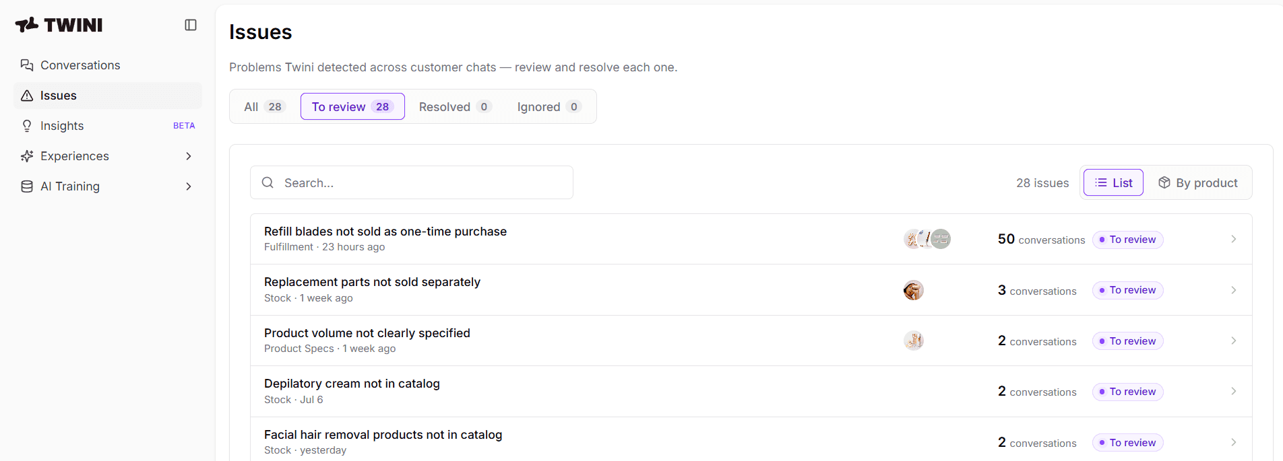Click the Issues page heading
Viewport: 1283px width, 461px height.
(x=261, y=32)
